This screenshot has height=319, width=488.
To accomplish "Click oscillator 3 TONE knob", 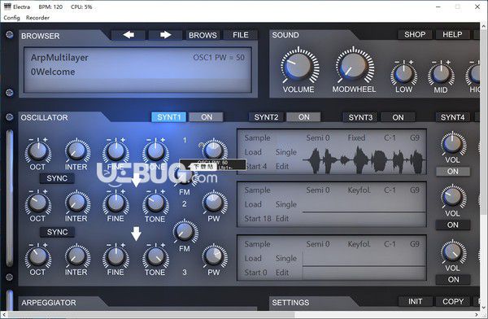I will 155,256.
